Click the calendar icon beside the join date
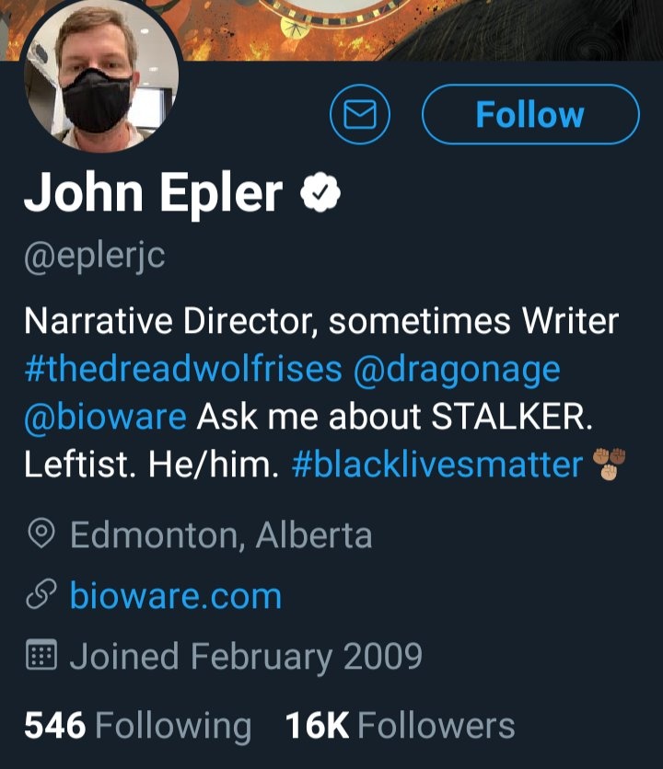This screenshot has height=769, width=663. point(40,657)
